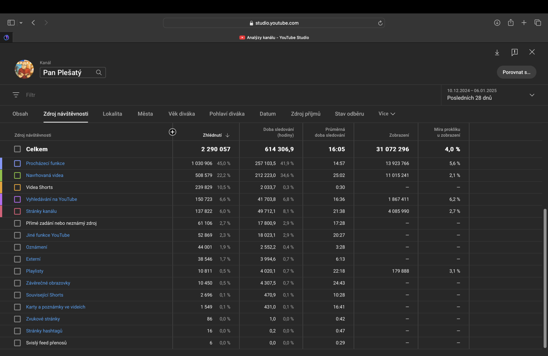Add a metric with plus circle icon
Image resolution: width=548 pixels, height=356 pixels.
tap(172, 132)
